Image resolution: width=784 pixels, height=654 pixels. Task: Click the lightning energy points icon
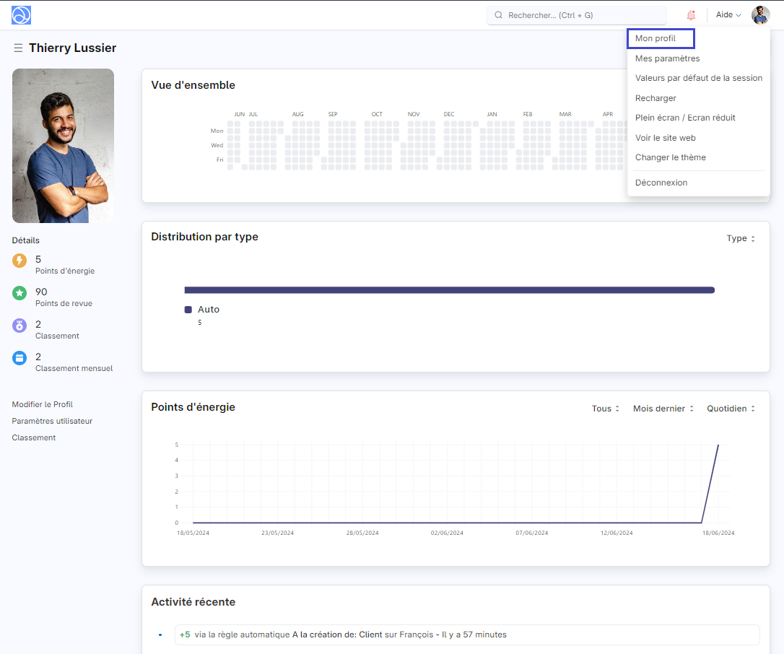[x=19, y=261]
